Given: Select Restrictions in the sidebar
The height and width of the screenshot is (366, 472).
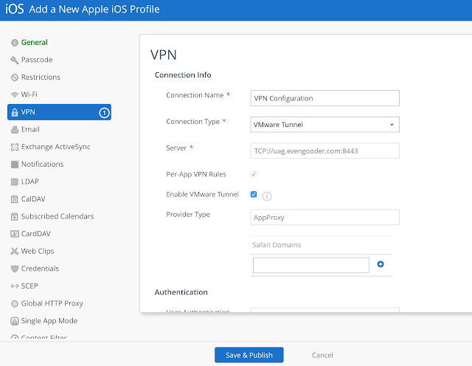Looking at the screenshot, I should tap(41, 77).
